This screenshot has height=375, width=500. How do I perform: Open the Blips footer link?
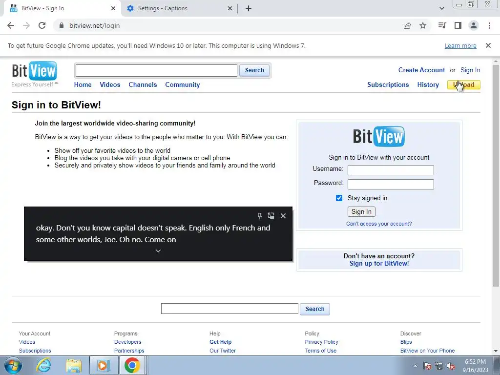tap(406, 342)
